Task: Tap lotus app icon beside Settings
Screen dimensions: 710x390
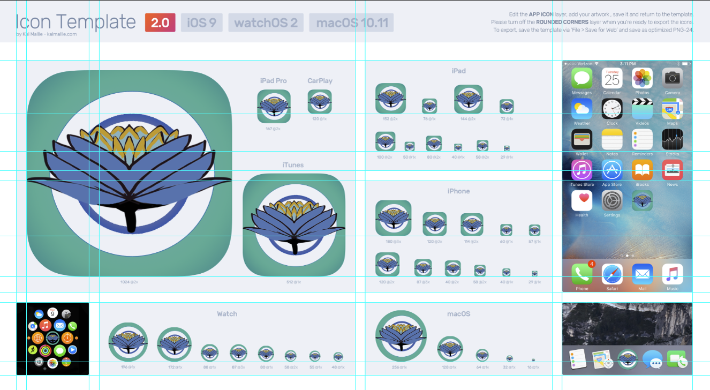Action: 642,200
